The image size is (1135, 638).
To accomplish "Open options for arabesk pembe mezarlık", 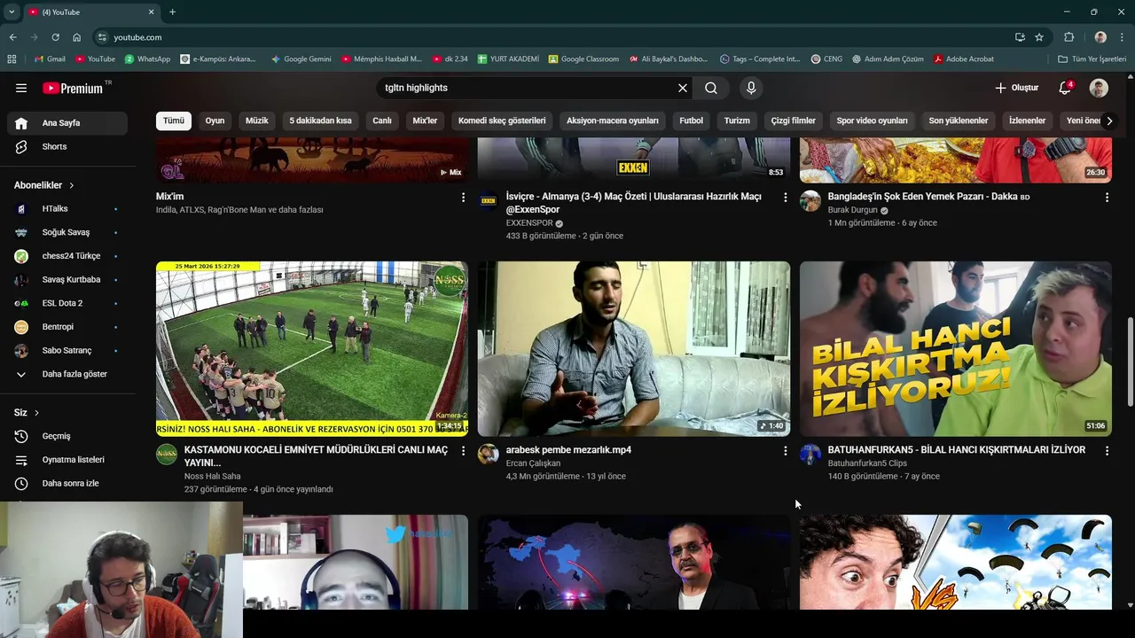I will 785,451.
